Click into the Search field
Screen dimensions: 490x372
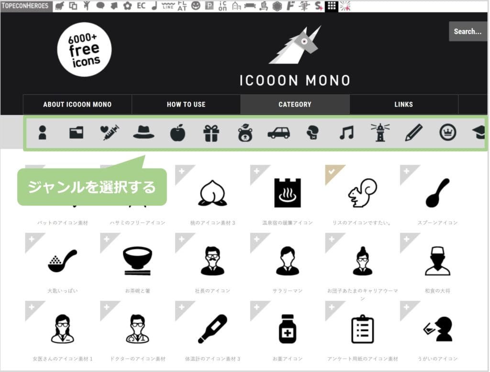coord(468,31)
